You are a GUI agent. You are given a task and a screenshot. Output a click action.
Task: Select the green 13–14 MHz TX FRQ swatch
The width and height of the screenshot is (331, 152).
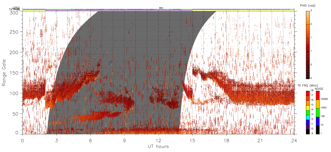click(308, 113)
